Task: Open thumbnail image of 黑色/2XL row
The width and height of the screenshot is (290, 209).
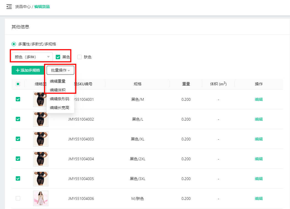Action: 41,159
